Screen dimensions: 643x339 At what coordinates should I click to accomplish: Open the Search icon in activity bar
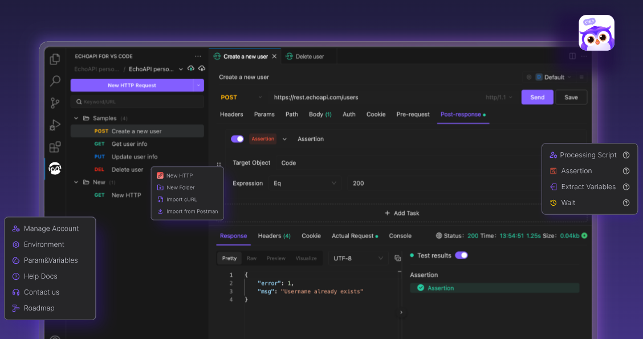[55, 81]
